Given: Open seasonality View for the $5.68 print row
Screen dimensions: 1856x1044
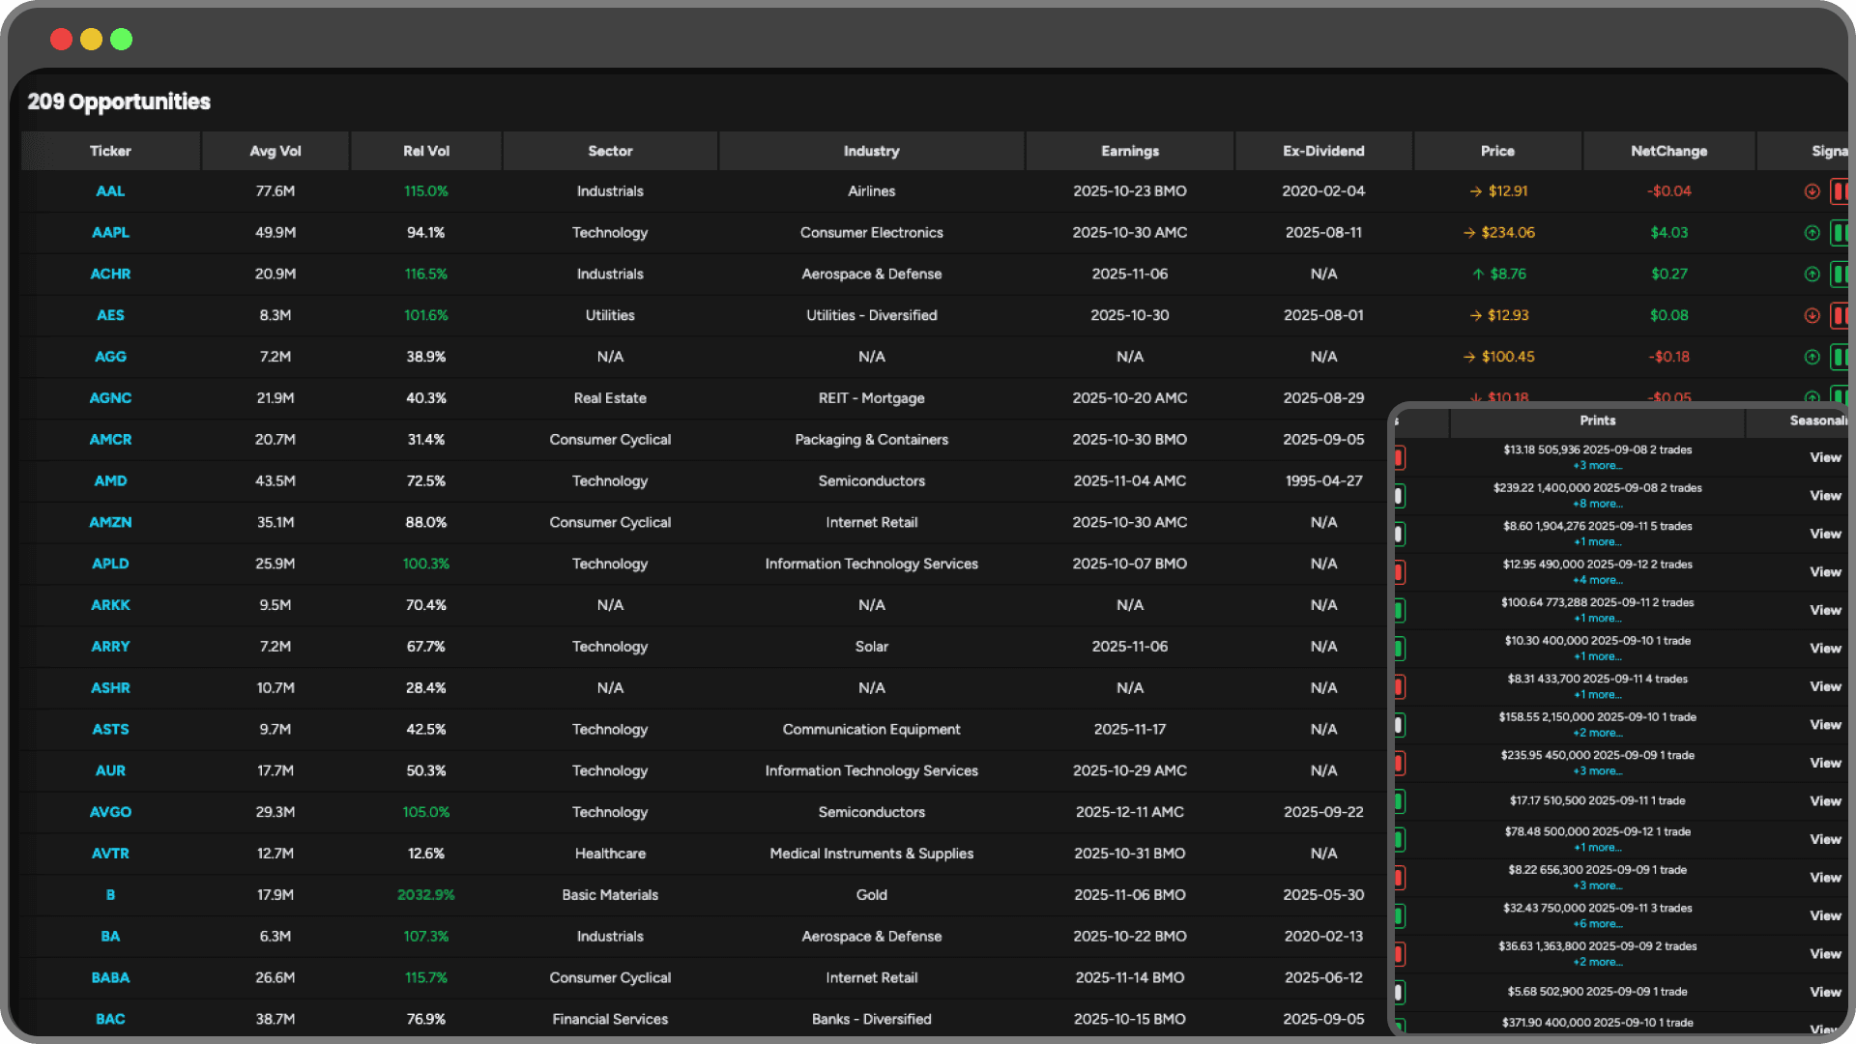Looking at the screenshot, I should (1825, 992).
